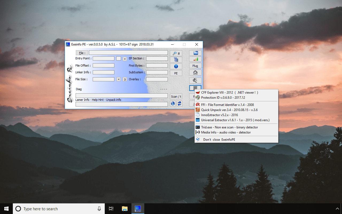
Task: Click the PE button
Action: pyautogui.click(x=176, y=73)
